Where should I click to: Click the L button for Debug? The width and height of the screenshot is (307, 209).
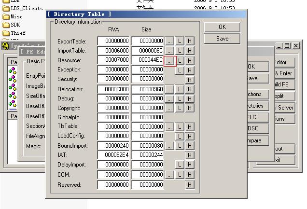180,98
